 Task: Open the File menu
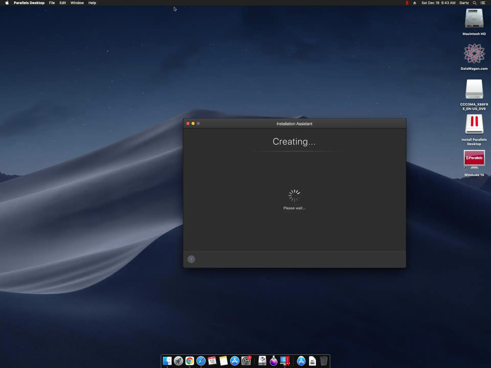click(52, 3)
